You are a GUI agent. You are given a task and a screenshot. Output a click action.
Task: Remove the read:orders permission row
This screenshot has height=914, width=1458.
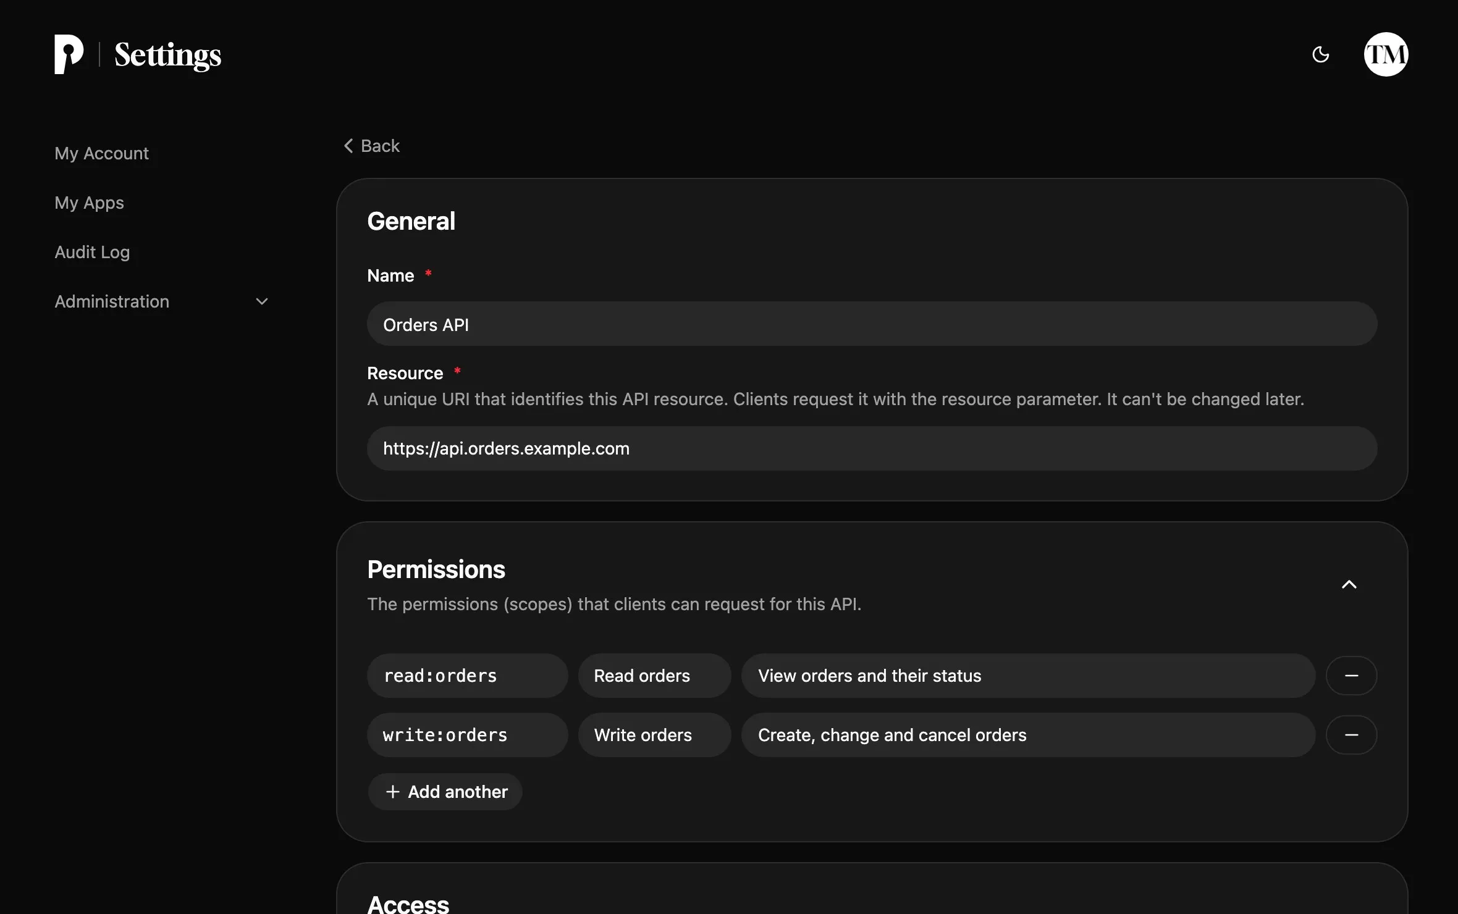[x=1351, y=676]
